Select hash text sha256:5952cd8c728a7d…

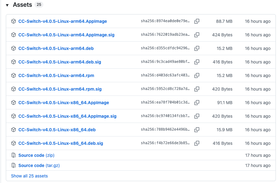point(165,89)
